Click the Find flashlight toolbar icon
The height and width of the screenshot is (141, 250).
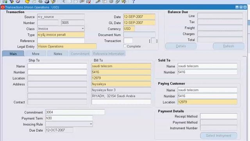11,2
